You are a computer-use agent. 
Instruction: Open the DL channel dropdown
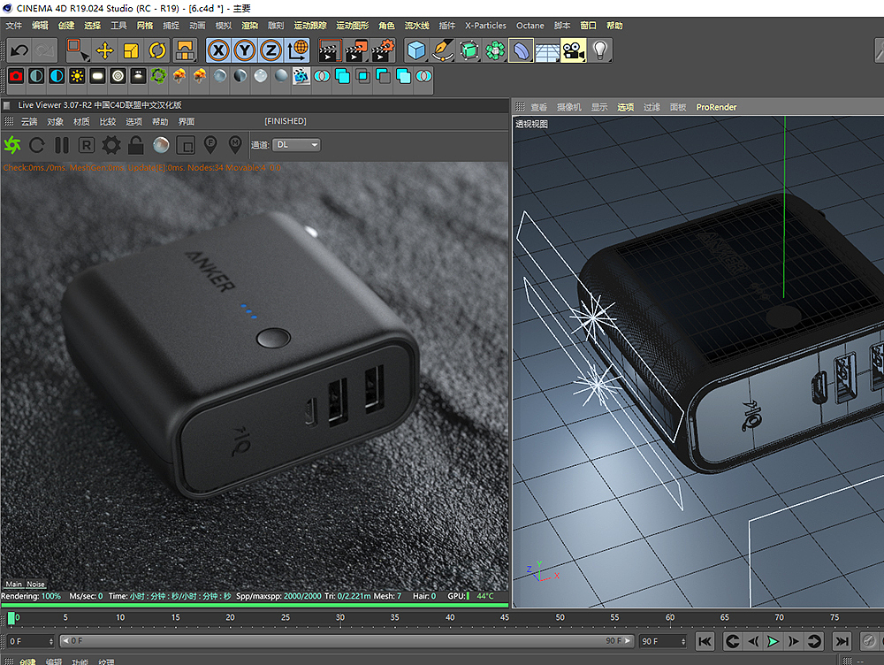(x=296, y=145)
